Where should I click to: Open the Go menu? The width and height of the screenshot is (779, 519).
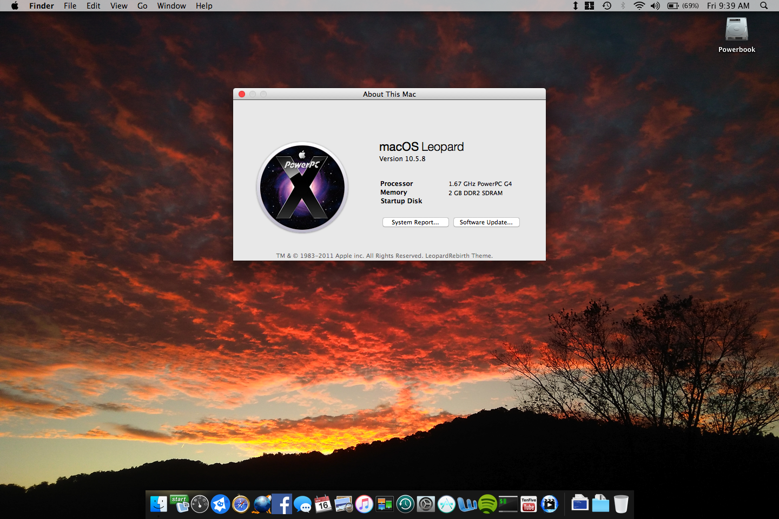142,5
